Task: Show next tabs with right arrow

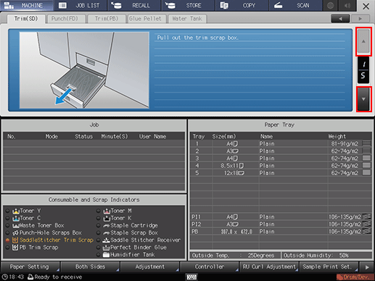Action: pos(360,19)
